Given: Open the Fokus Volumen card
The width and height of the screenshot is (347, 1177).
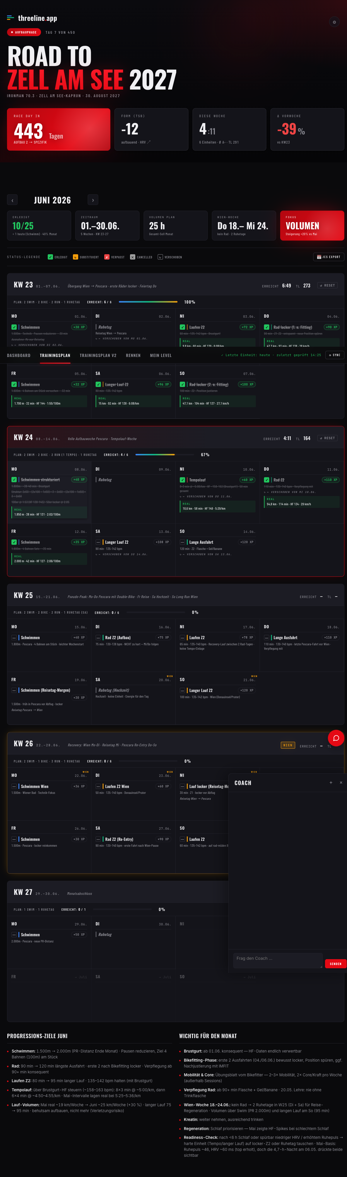Looking at the screenshot, I should (x=312, y=226).
